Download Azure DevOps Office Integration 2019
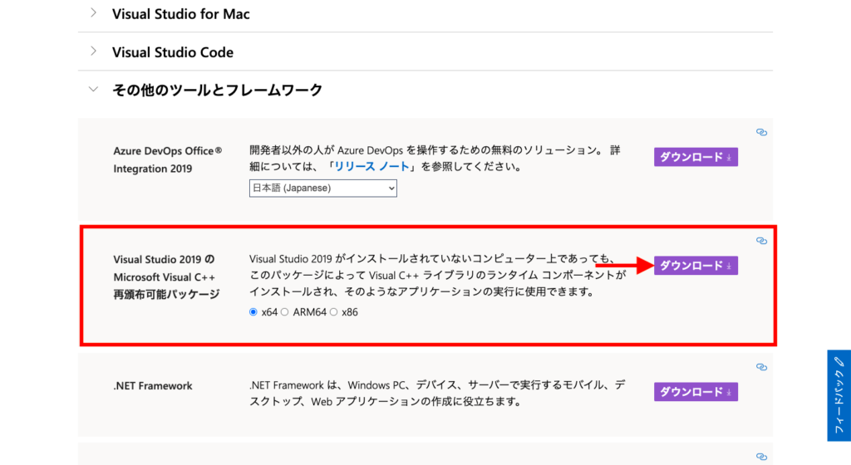 click(696, 157)
